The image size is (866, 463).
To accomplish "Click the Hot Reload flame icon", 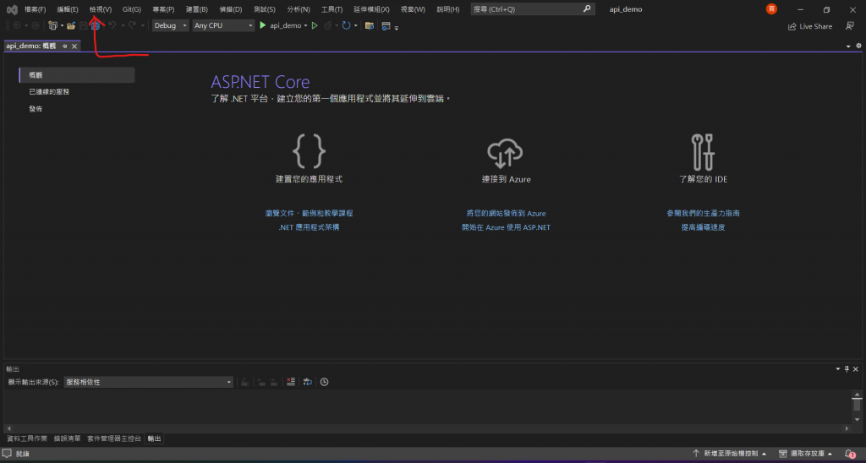I will [327, 25].
